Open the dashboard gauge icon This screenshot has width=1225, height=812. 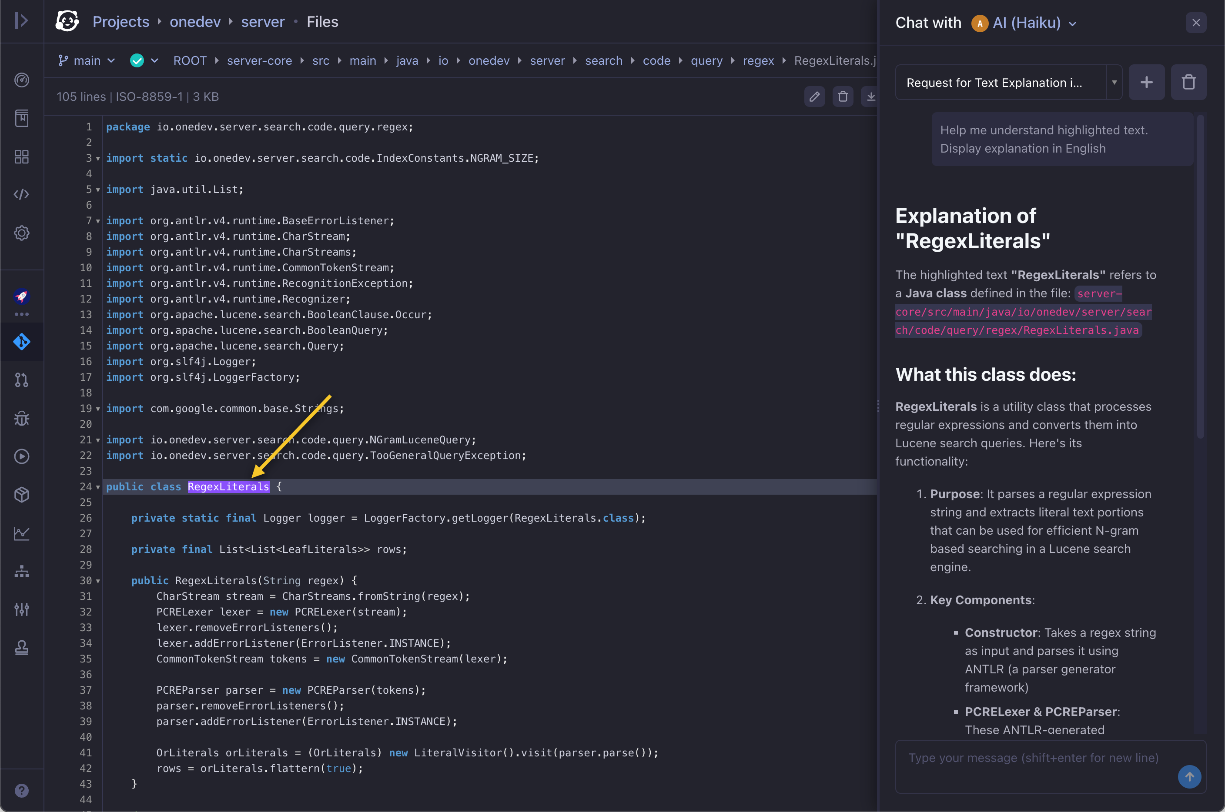pyautogui.click(x=22, y=80)
